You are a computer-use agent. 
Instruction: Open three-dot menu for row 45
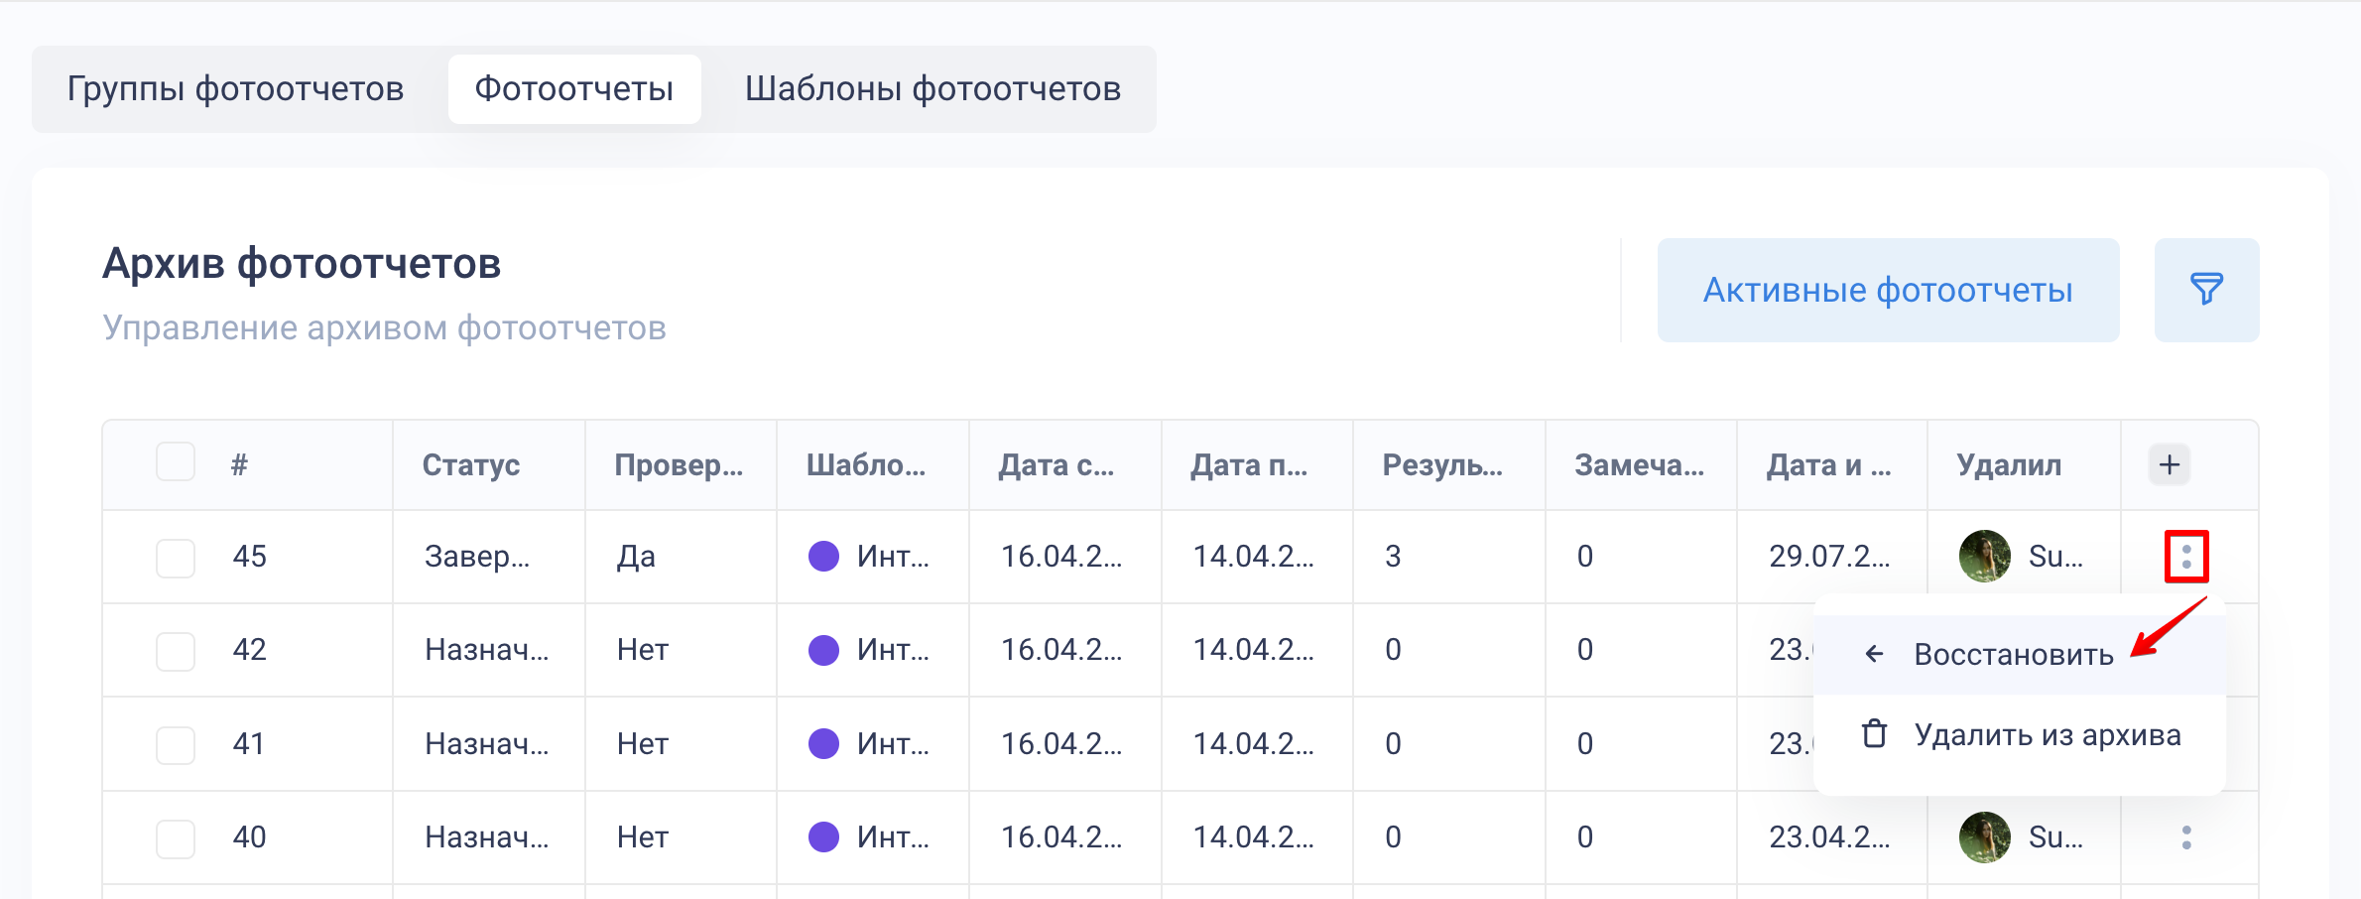coord(2185,557)
